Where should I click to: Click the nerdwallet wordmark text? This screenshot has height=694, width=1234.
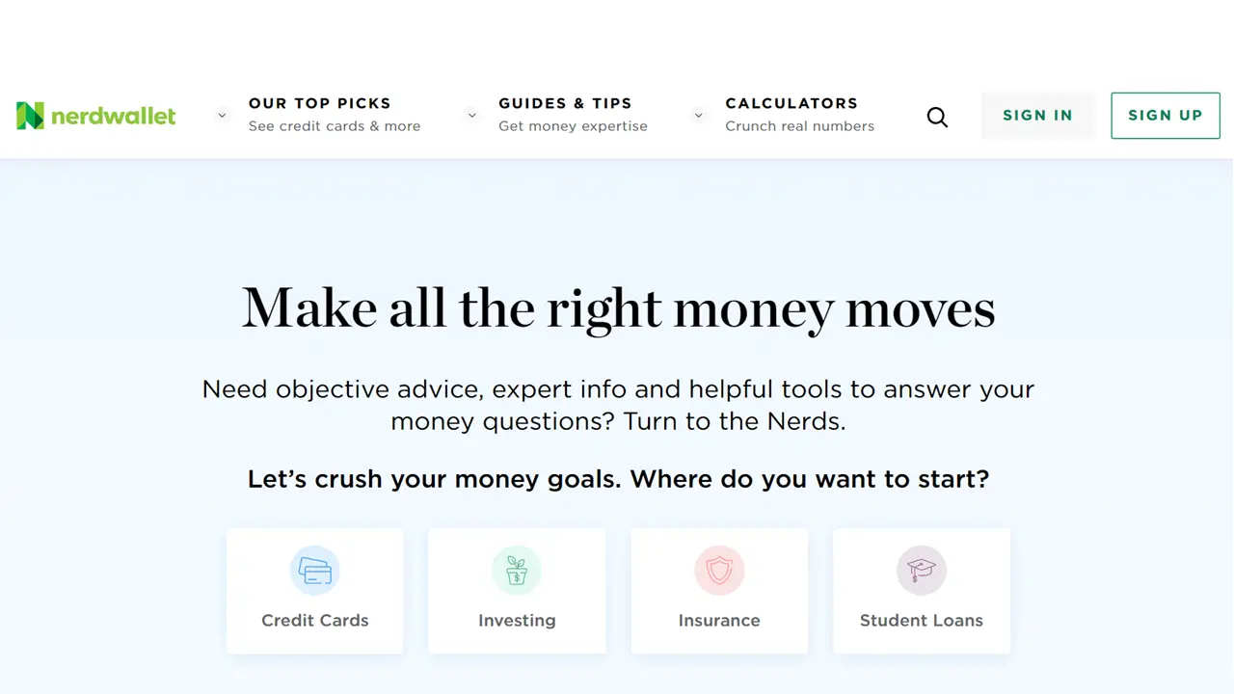pyautogui.click(x=113, y=117)
